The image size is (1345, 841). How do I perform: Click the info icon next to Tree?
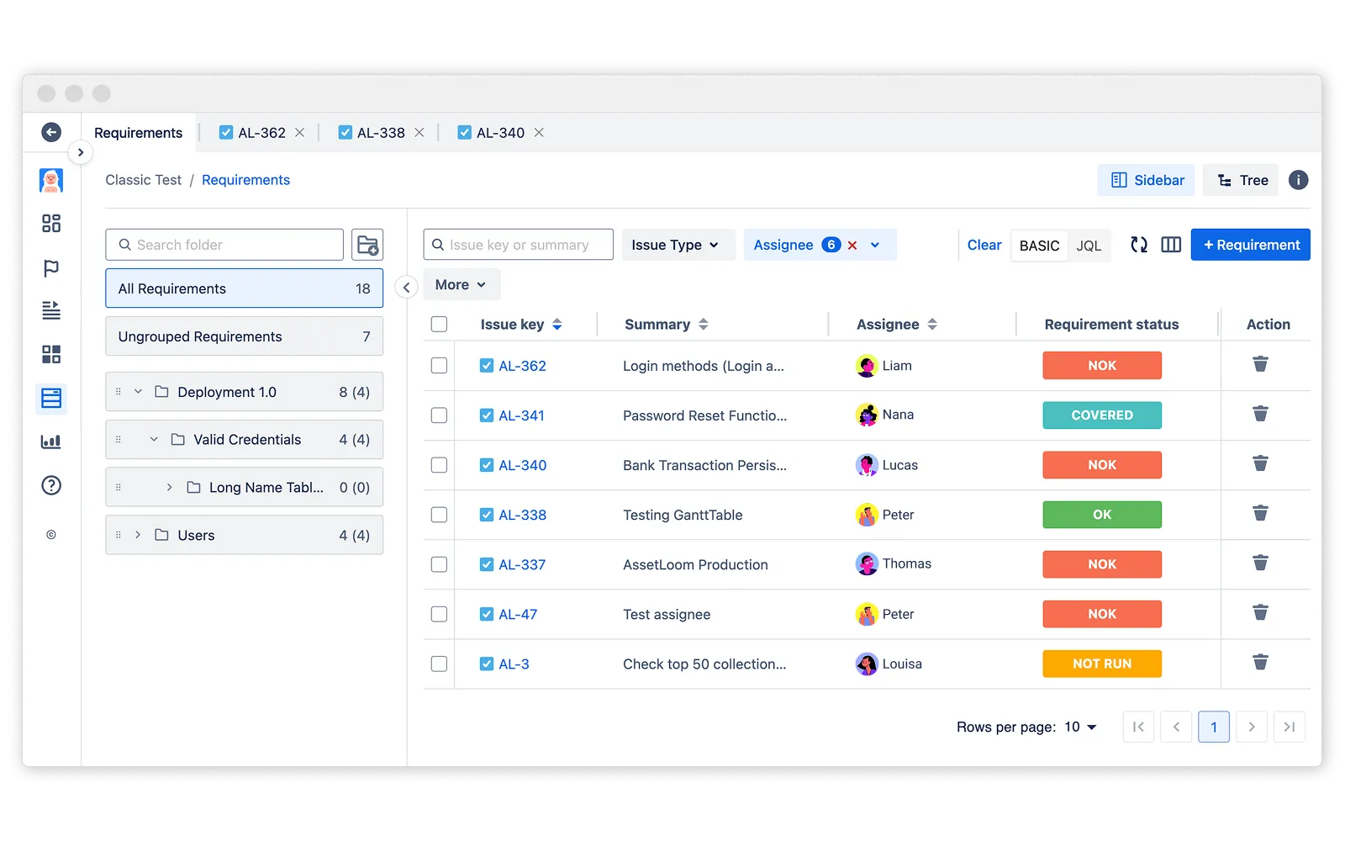pyautogui.click(x=1298, y=180)
